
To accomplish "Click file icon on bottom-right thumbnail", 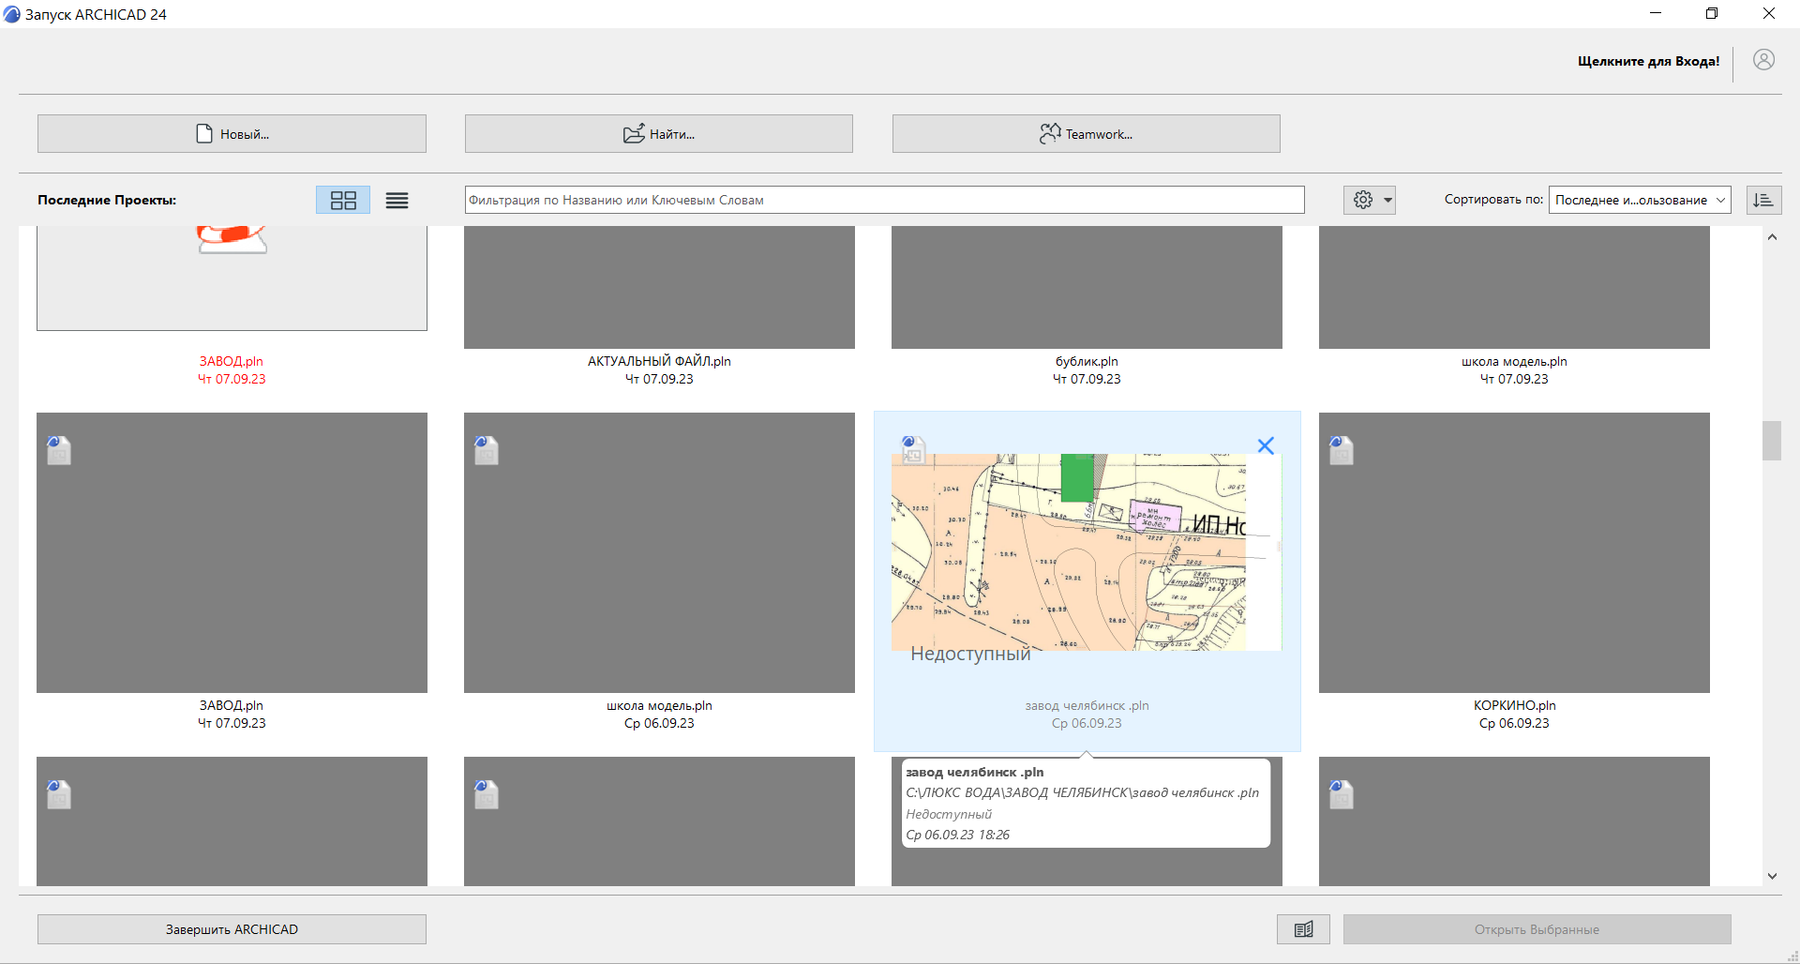I will [x=1341, y=794].
